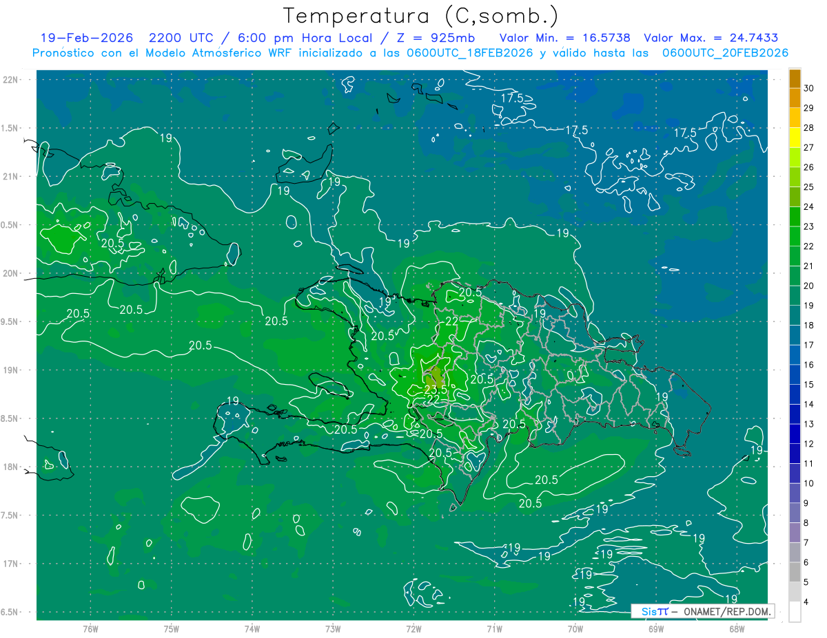Viewport: 827px width, 638px height.
Task: Click the colorbar label '7'
Action: click(x=807, y=542)
